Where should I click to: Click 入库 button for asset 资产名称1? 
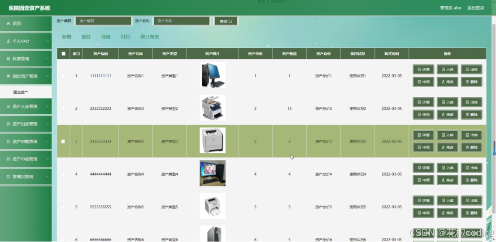[447, 69]
